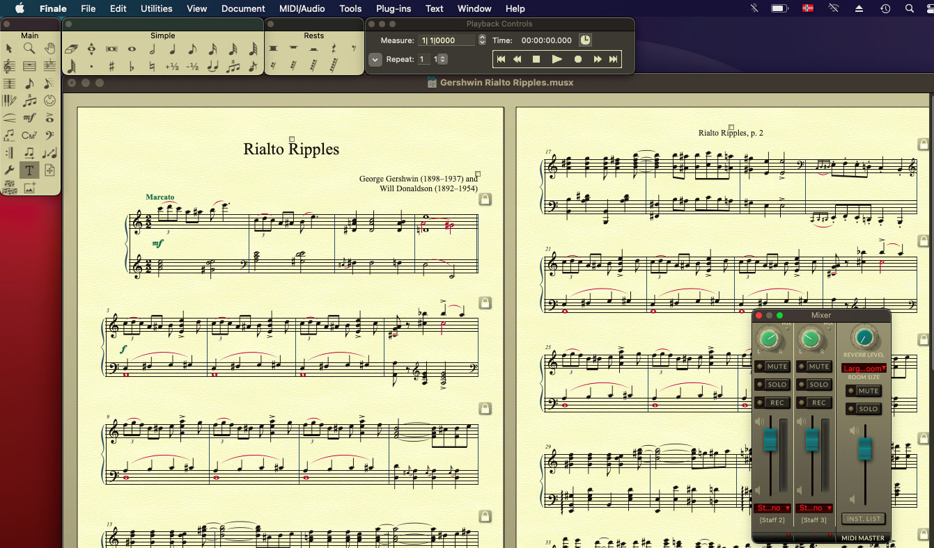Choose the eighth rest in Rests palette
The width and height of the screenshot is (934, 548).
[x=354, y=49]
